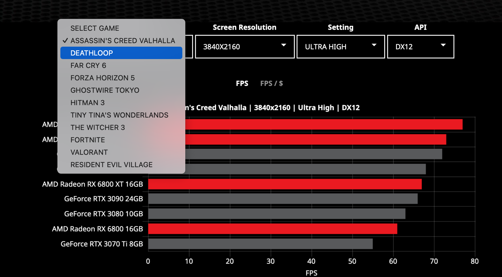Screen dimensions: 502x277
Task: Click the topmost red AMD bar
Action: point(324,124)
